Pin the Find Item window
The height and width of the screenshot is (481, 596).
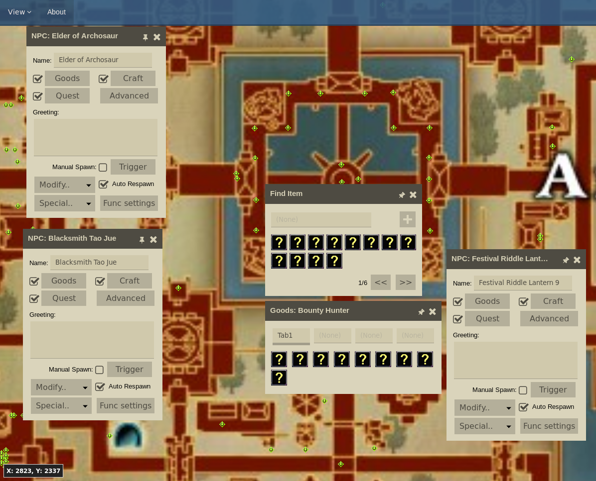coord(402,195)
